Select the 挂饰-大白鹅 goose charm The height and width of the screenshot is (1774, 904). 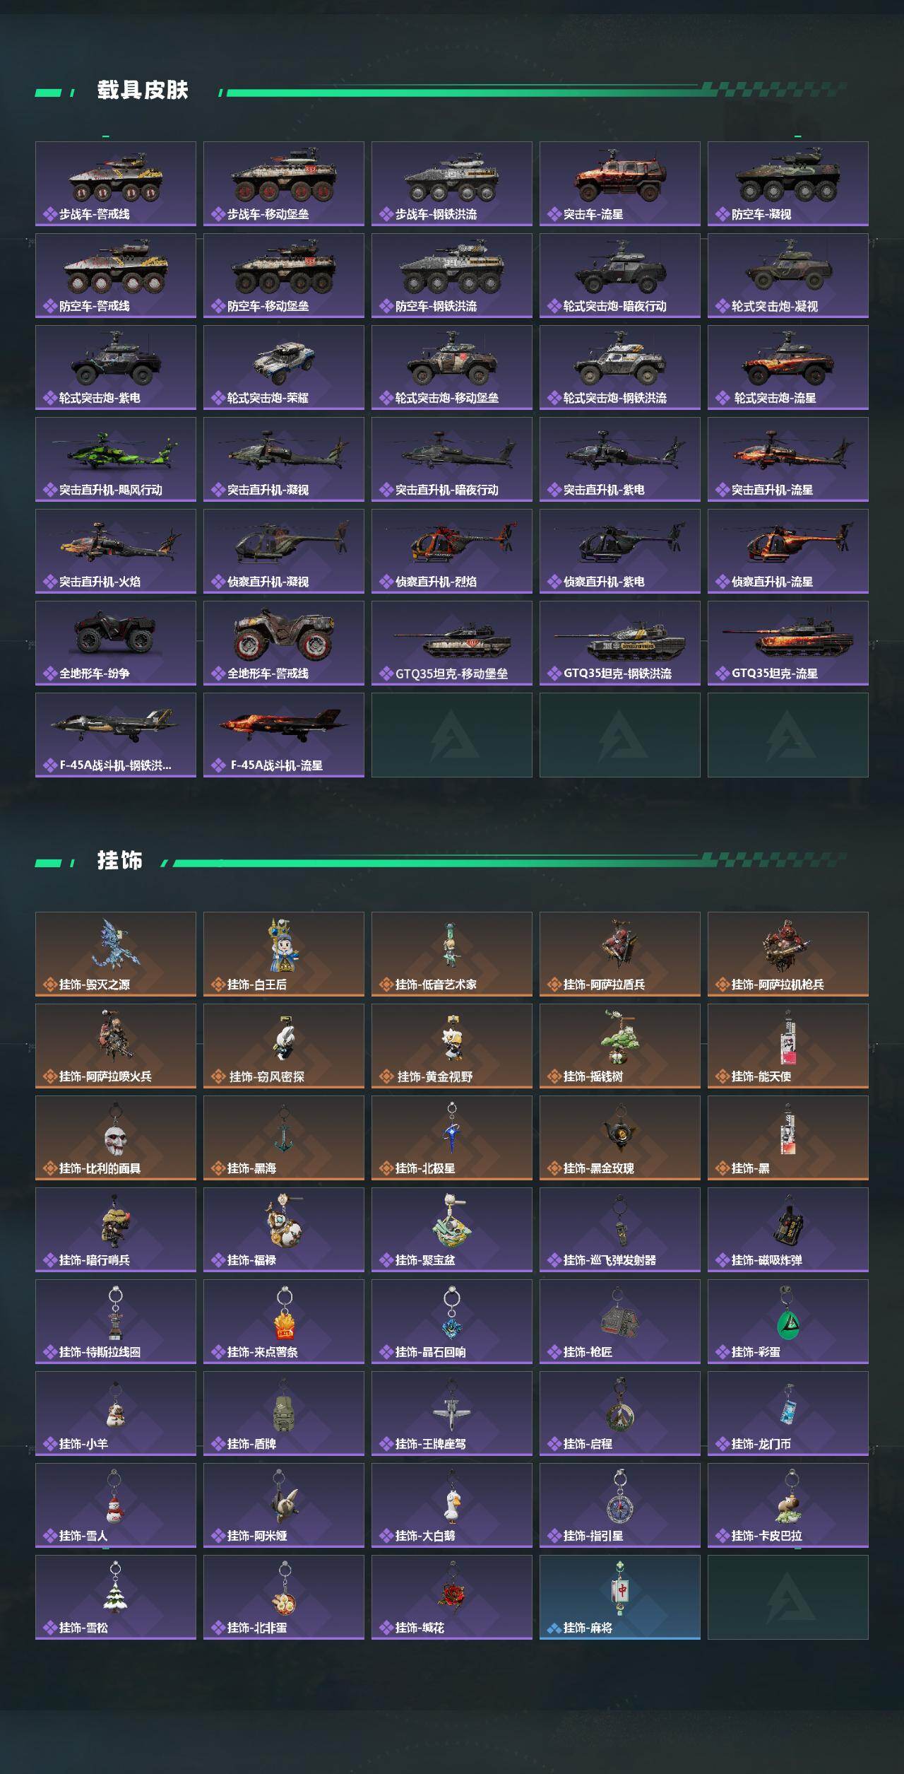(452, 1497)
